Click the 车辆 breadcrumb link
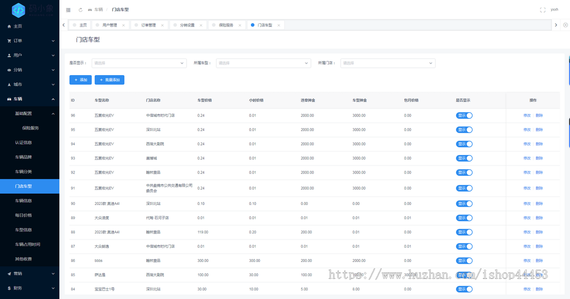 (x=95, y=10)
